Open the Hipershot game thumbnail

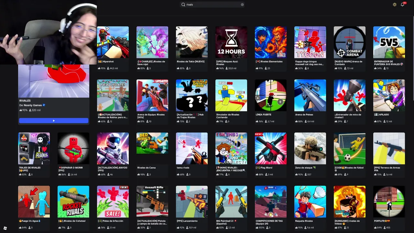[113, 42]
